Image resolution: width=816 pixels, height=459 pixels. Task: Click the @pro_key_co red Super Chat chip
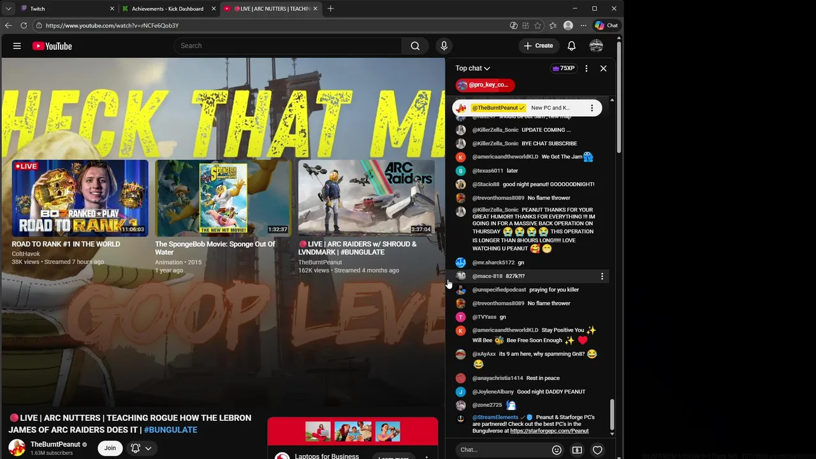pos(485,85)
